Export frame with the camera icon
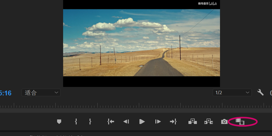This screenshot has width=272, height=136. click(x=224, y=122)
